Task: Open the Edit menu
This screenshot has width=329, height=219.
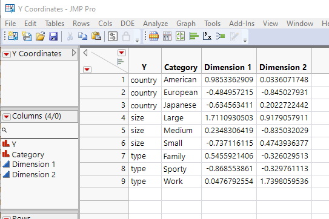Action: 30,24
